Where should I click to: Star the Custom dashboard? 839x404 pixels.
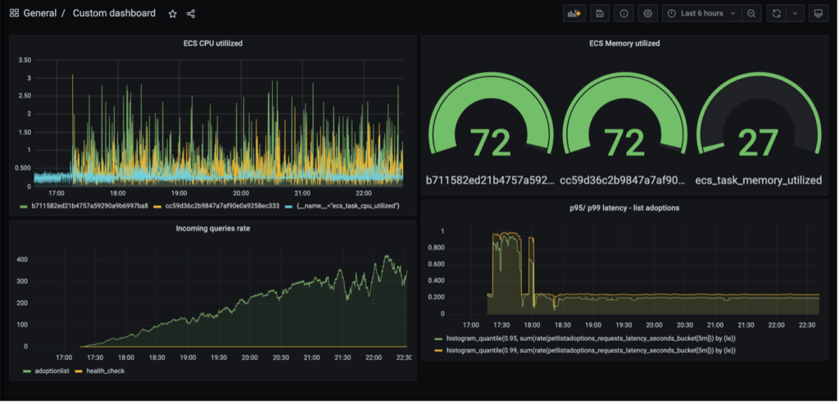coord(172,14)
